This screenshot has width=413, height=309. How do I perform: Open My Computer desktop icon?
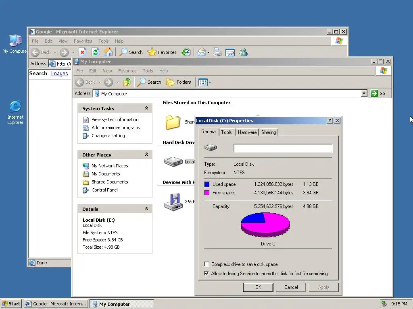tap(15, 44)
